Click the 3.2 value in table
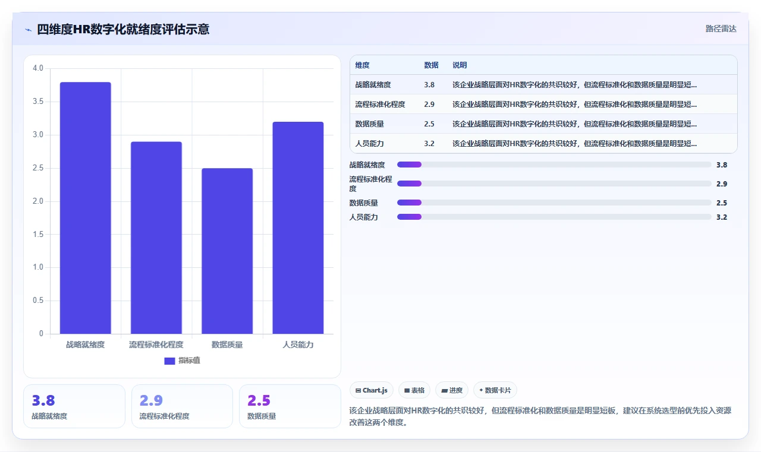Viewport: 761px width, 452px height. pos(429,144)
